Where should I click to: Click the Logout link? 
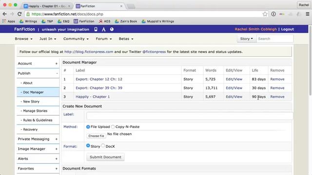(x=287, y=29)
